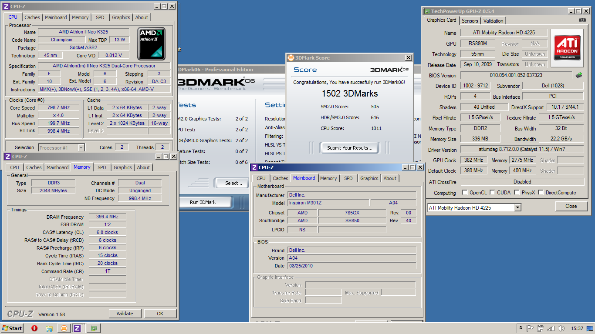The height and width of the screenshot is (334, 595).
Task: Close the 3DMark Score dialog
Action: [408, 58]
